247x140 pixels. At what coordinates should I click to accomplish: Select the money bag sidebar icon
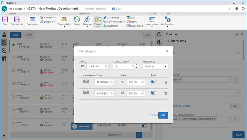click(4, 35)
